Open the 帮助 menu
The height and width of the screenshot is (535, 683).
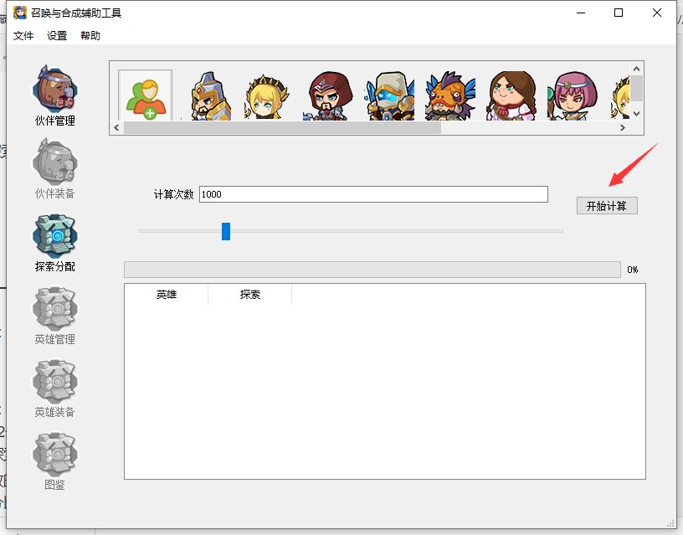pos(90,36)
